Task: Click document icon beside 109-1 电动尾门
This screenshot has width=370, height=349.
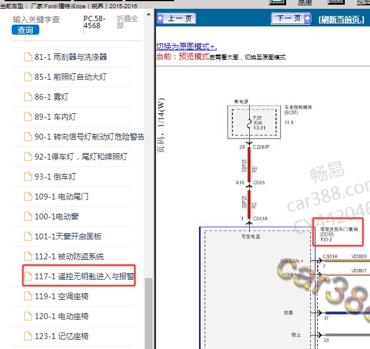Action: 28,196
